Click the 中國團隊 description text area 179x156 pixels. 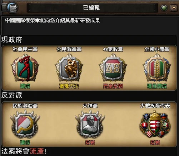pyautogui.click(x=53, y=20)
